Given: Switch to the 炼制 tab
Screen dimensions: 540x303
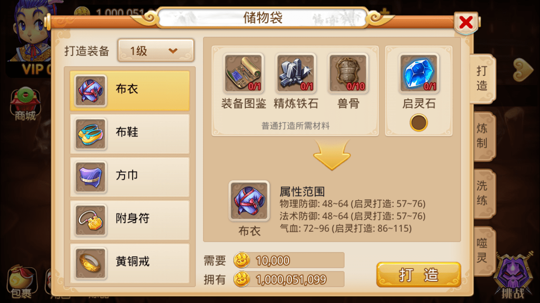Looking at the screenshot, I should tap(483, 136).
